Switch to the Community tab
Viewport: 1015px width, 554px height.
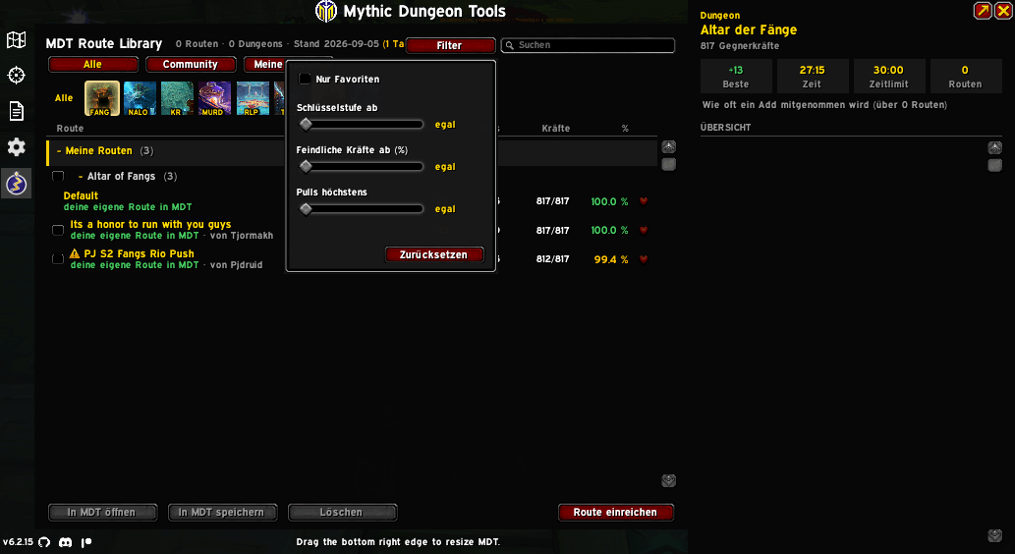click(x=191, y=65)
